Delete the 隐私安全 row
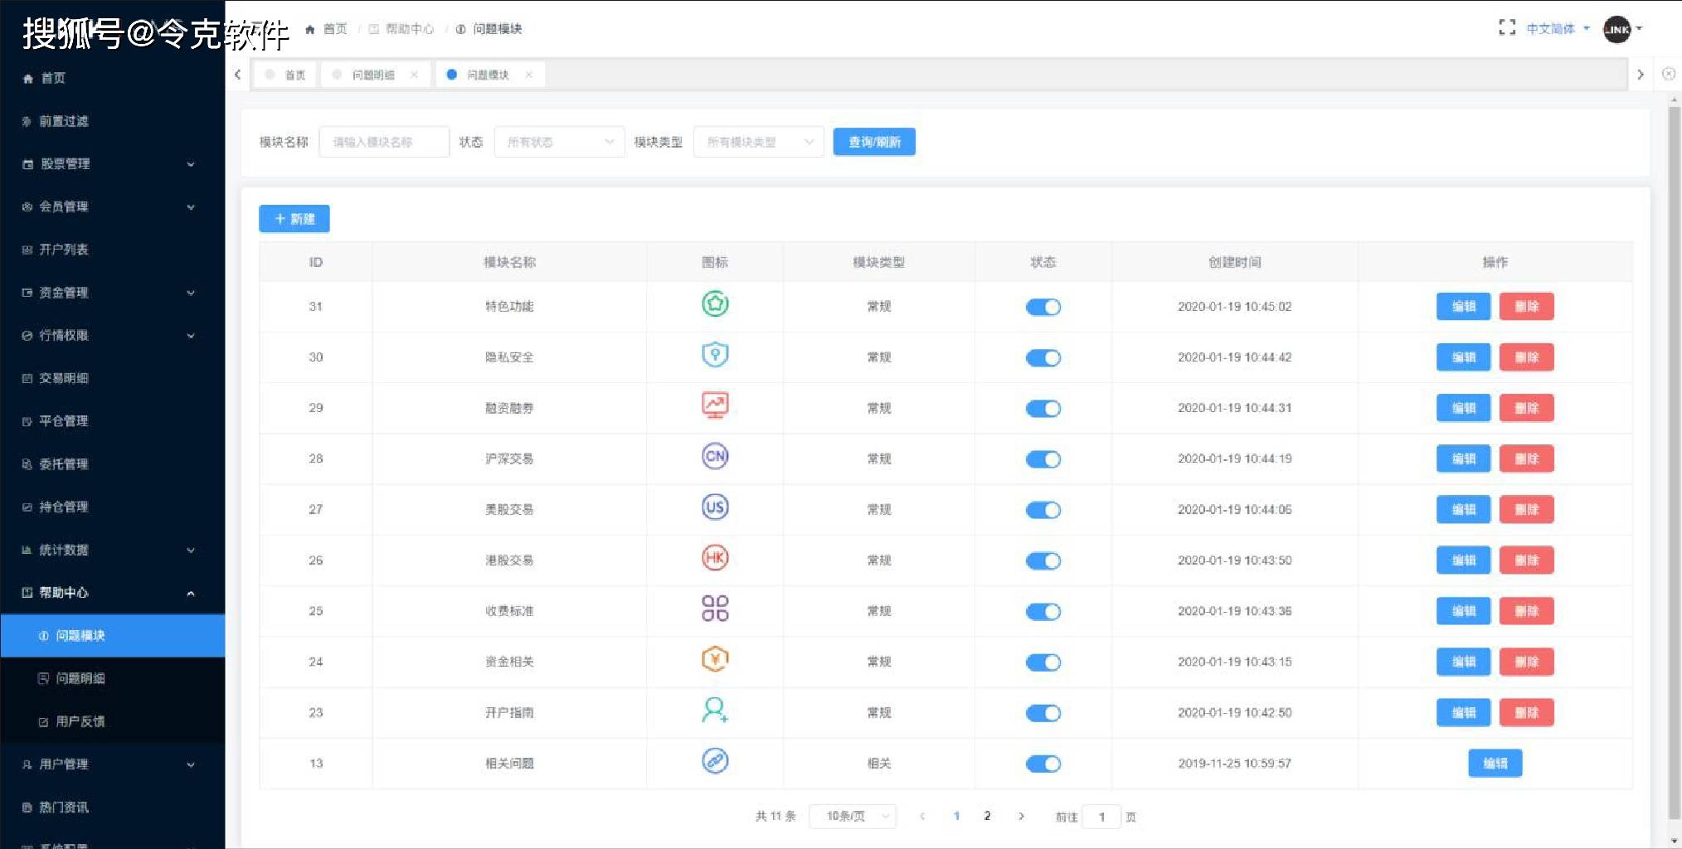The width and height of the screenshot is (1682, 849). point(1526,357)
